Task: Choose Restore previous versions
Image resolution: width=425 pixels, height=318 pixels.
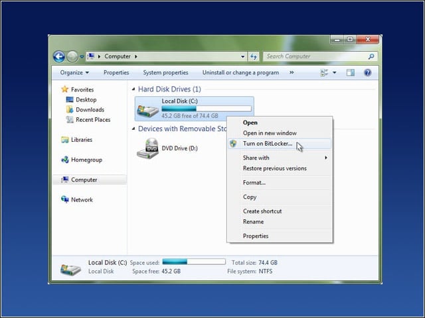Action: click(280, 168)
